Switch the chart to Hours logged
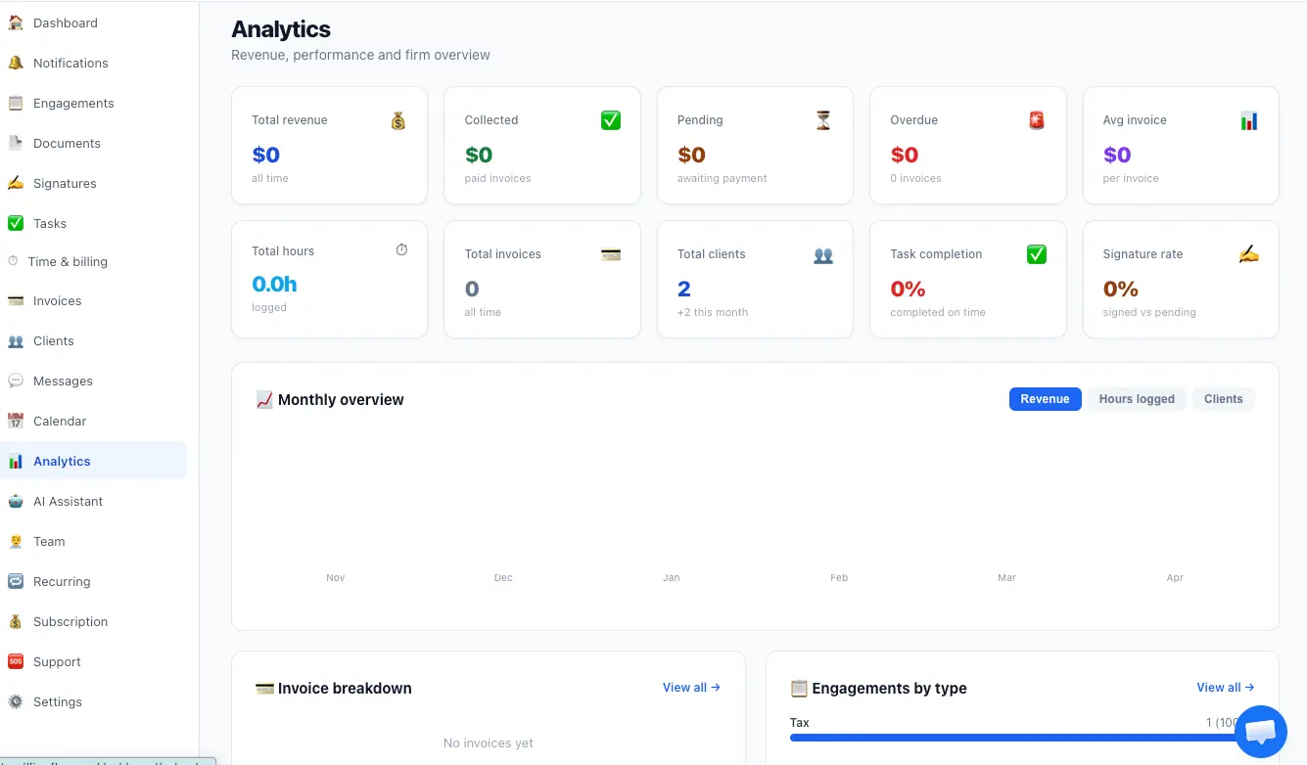This screenshot has width=1307, height=765. click(1137, 398)
